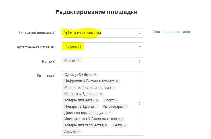Click the Россия tag text
This screenshot has width=211, height=139.
pyautogui.click(x=70, y=61)
